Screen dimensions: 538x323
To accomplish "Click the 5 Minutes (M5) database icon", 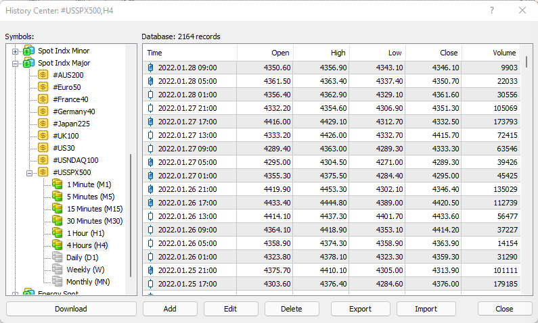I will [x=58, y=197].
